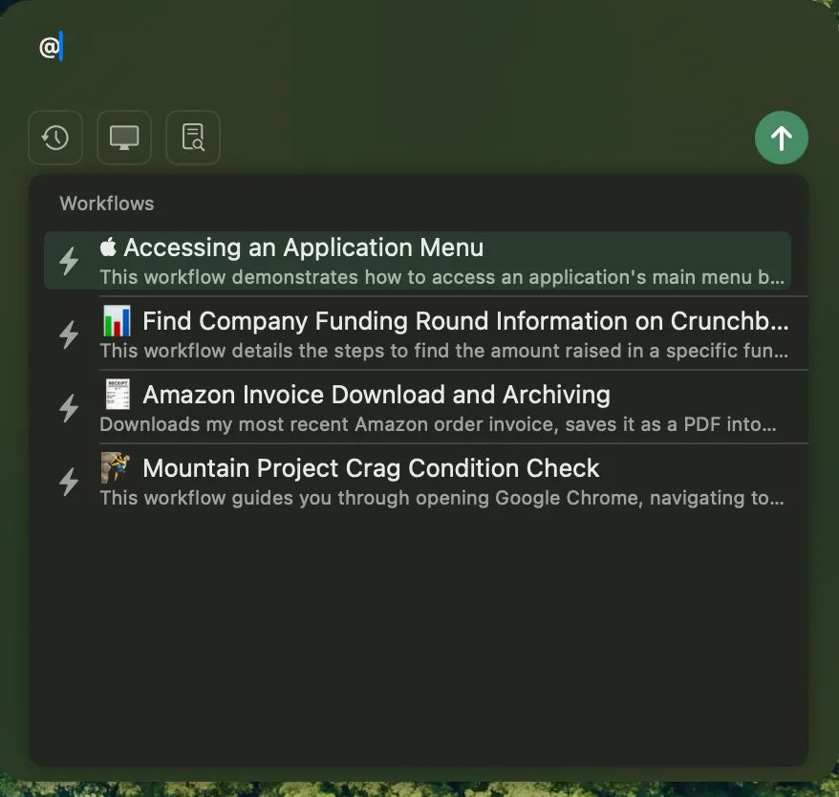Choose Find Company Funding Round Information workflow
This screenshot has width=839, height=797.
pos(464,321)
